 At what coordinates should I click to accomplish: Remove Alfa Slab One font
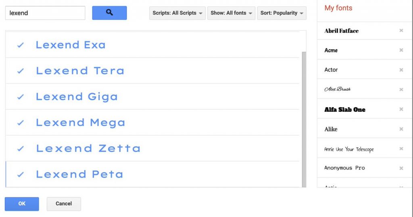401,109
